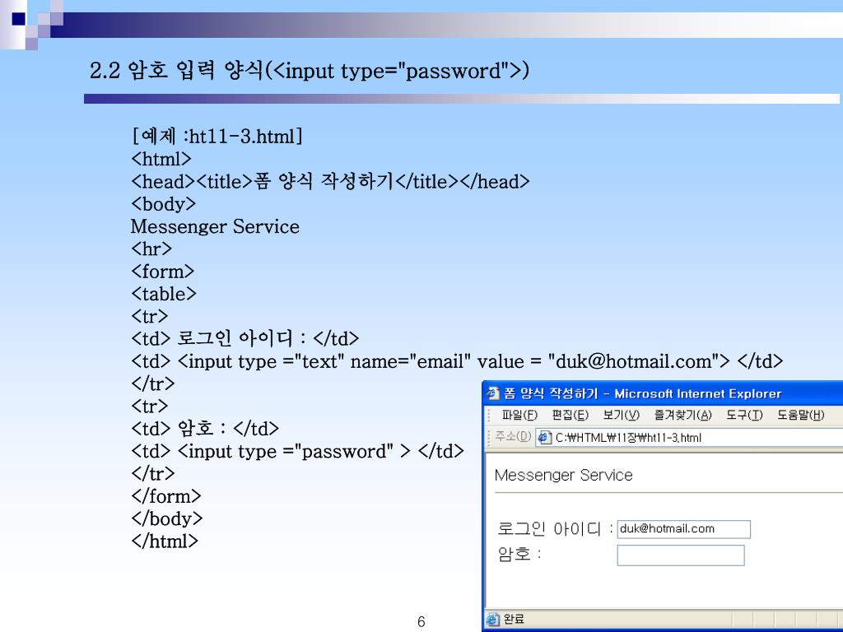
Task: Click slide page number 6
Action: pos(421,622)
